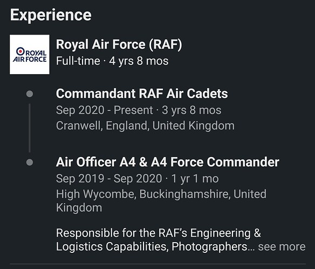Click the RAF roundel in the logo
The height and width of the screenshot is (269, 315).
click(20, 51)
